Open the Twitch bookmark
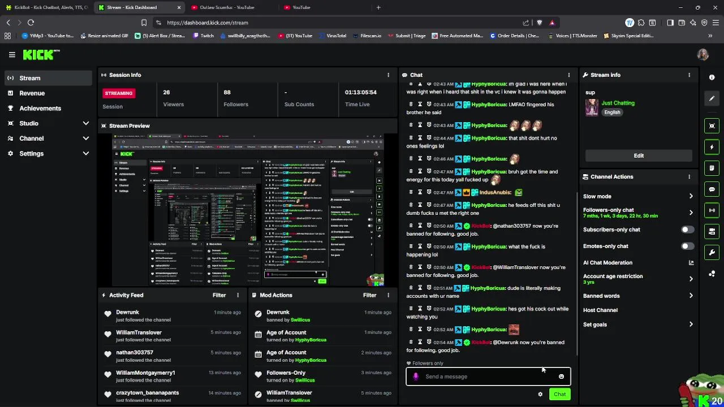The height and width of the screenshot is (407, 724). pos(203,36)
